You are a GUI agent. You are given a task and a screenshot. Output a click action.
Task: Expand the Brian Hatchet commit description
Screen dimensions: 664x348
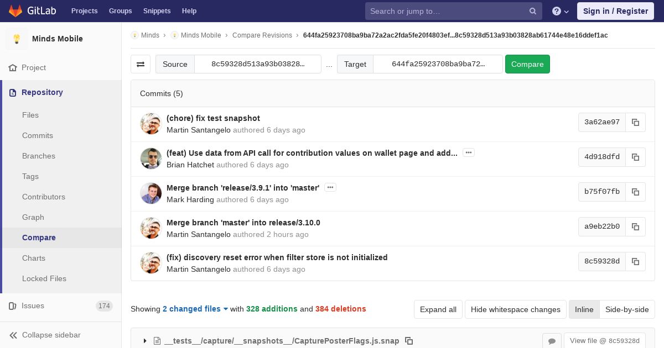point(469,153)
